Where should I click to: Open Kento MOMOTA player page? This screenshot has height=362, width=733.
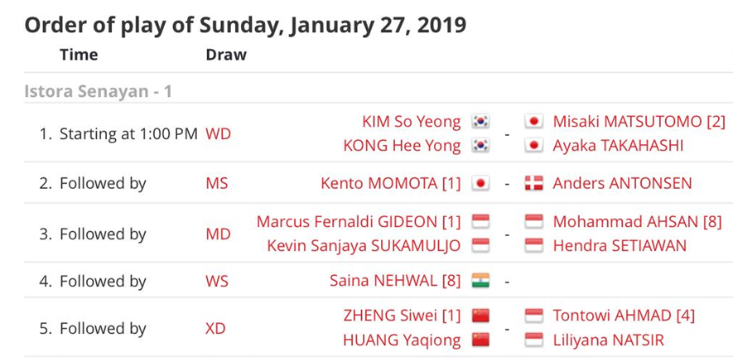390,184
